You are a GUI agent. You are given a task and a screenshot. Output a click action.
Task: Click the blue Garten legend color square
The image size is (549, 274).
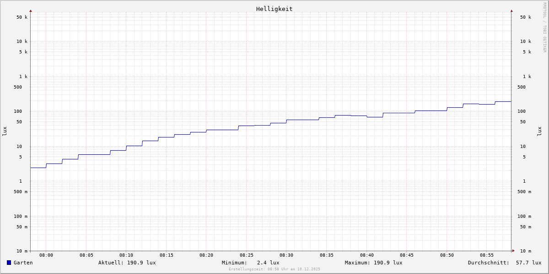[x=9, y=263]
